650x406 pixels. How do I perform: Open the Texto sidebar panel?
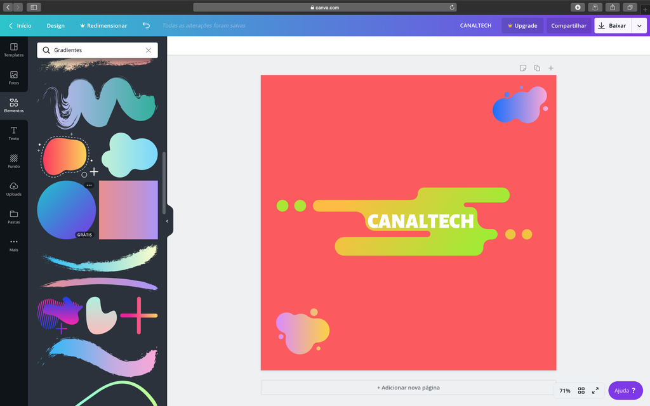14,133
